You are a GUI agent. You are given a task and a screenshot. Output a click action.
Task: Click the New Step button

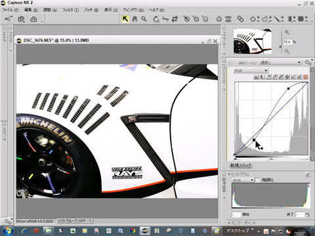point(241,165)
